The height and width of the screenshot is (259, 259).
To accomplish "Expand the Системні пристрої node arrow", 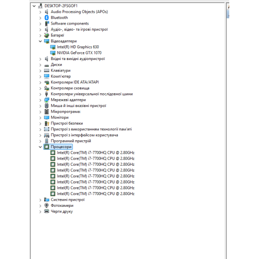I will pos(40,200).
